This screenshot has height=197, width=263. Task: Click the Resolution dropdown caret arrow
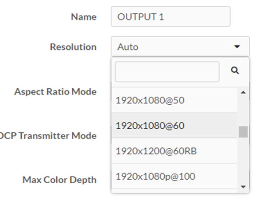coord(237,47)
